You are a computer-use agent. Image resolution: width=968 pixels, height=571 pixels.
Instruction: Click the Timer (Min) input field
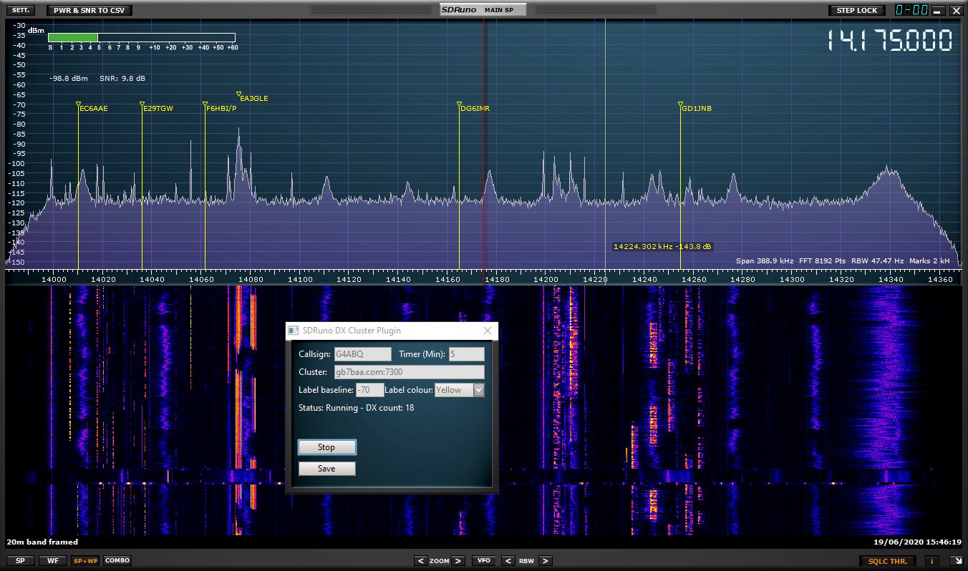[x=466, y=354]
